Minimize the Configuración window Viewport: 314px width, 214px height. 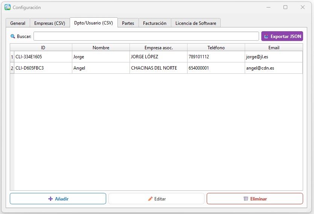268,7
